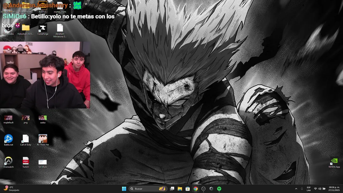Show hidden system tray icons
343x193 pixels.
coord(296,189)
